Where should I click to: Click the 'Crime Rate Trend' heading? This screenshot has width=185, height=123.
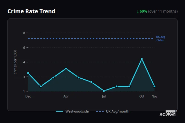tap(31, 11)
